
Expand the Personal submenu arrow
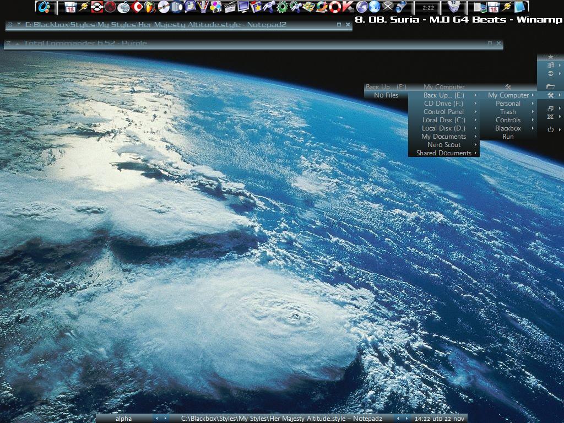click(x=533, y=104)
